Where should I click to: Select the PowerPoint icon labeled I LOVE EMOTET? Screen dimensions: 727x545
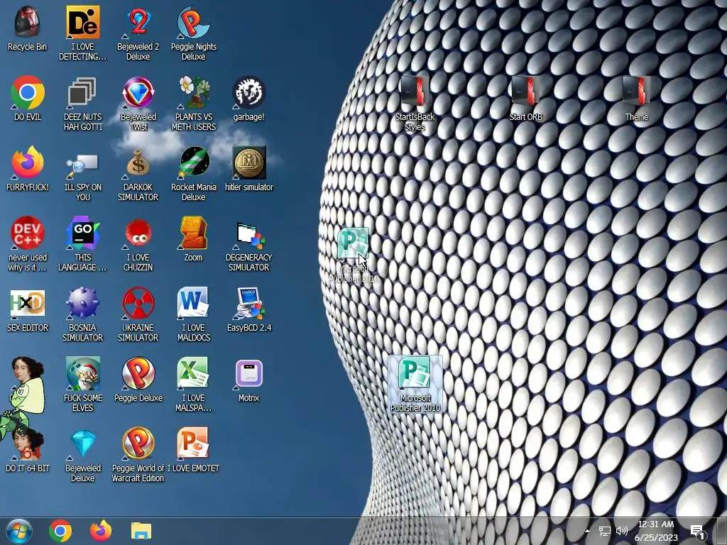193,444
